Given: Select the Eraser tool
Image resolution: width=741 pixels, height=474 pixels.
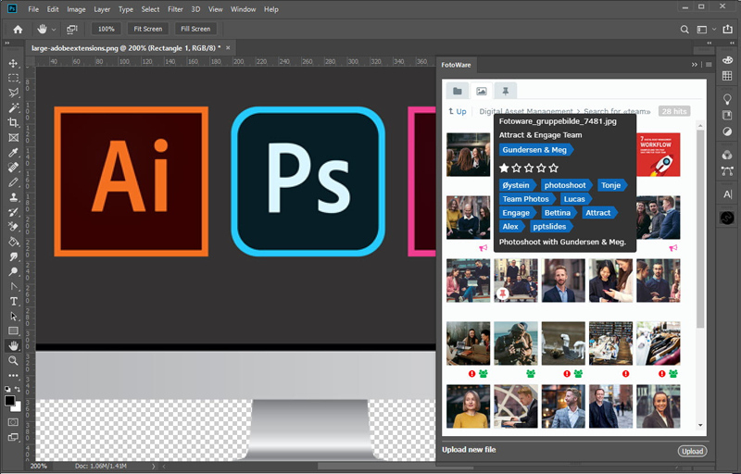Looking at the screenshot, I should [x=13, y=227].
